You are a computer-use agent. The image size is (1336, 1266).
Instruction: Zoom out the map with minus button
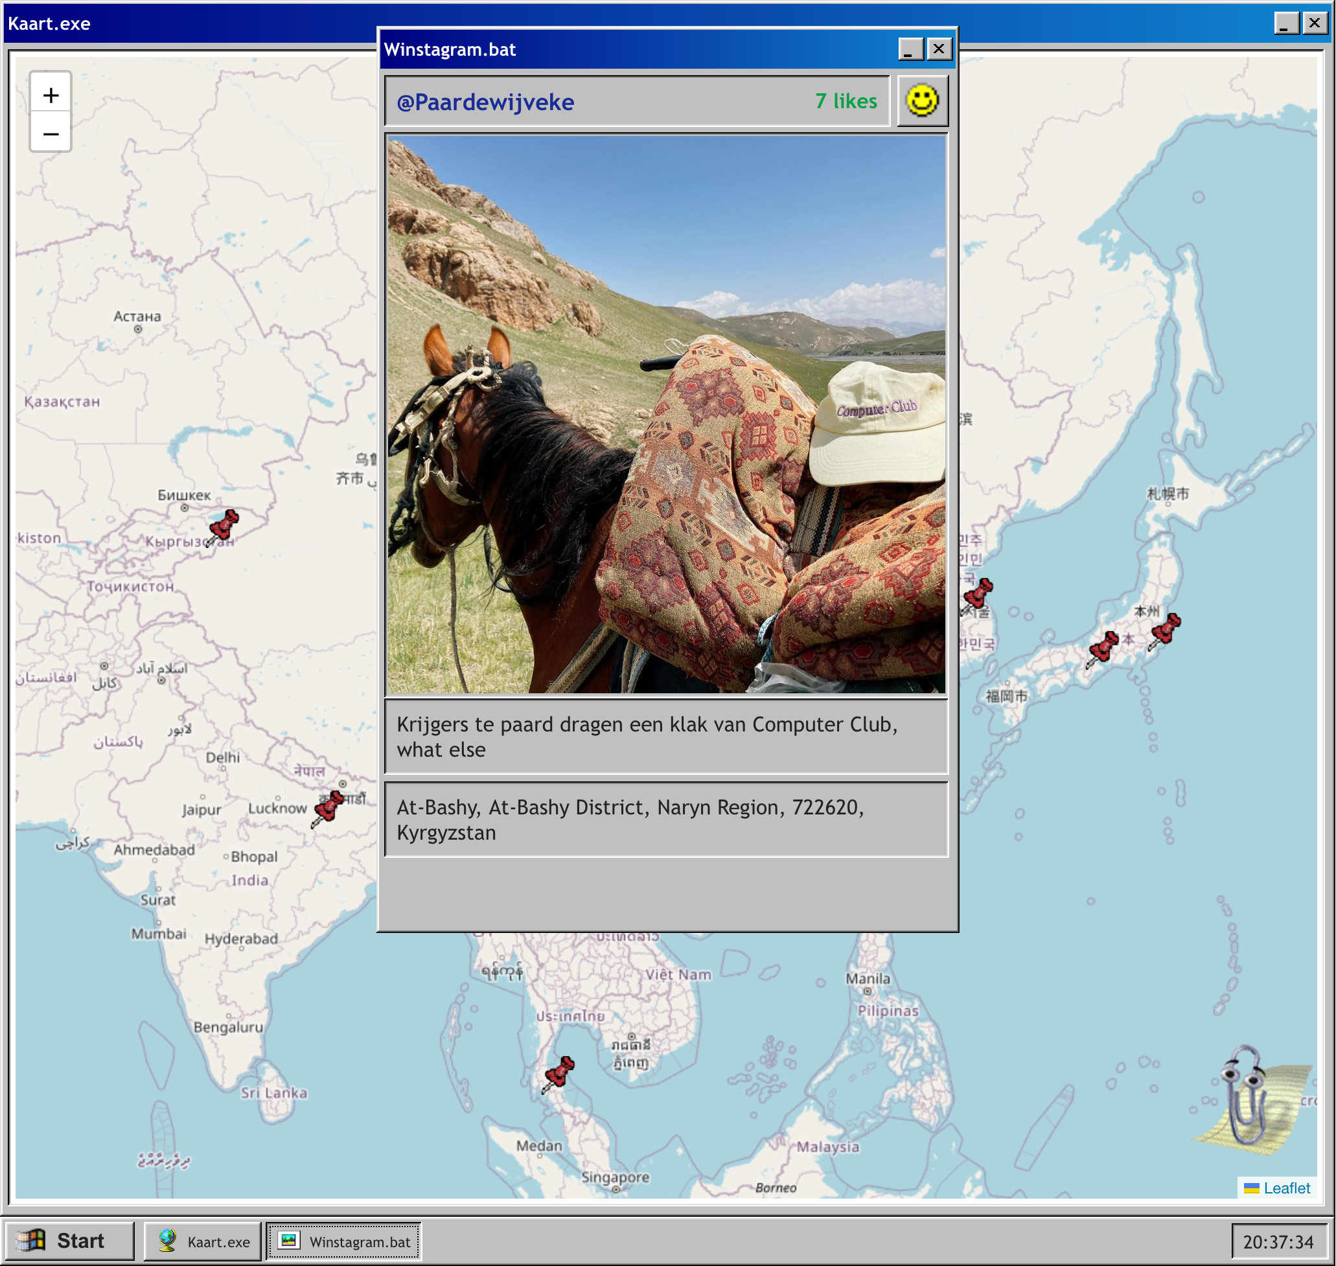coord(51,133)
